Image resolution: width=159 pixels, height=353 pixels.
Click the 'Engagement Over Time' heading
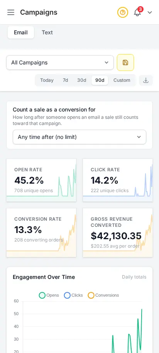(x=44, y=277)
